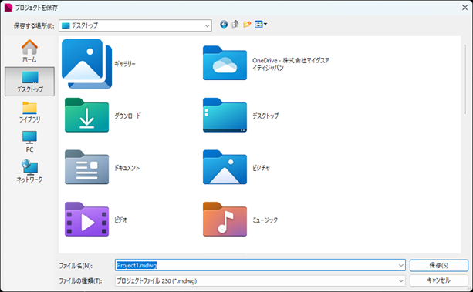
Task: Click the Back navigation arrow icon
Action: [224, 25]
